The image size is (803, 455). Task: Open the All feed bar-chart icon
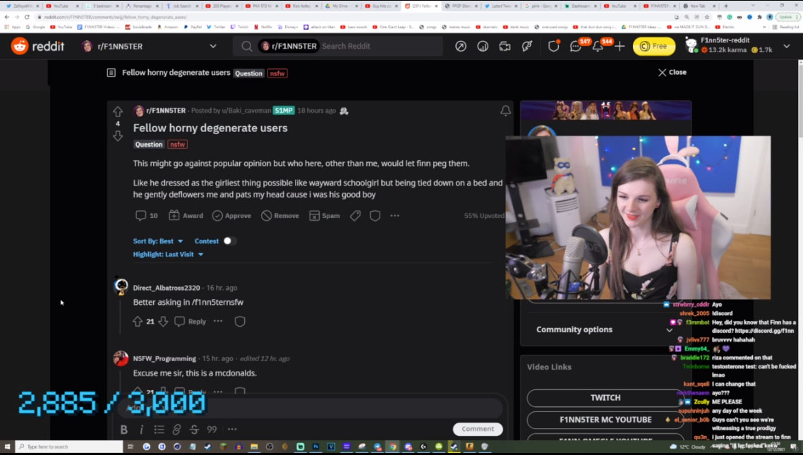483,46
